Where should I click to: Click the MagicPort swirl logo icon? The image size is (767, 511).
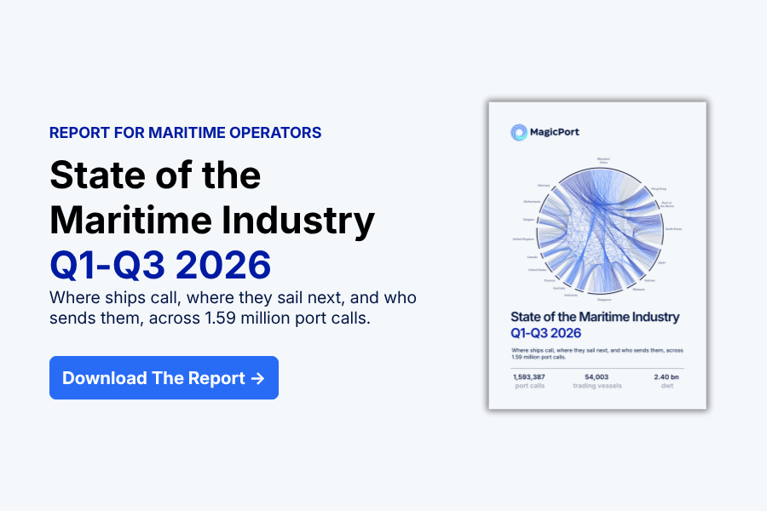point(519,132)
